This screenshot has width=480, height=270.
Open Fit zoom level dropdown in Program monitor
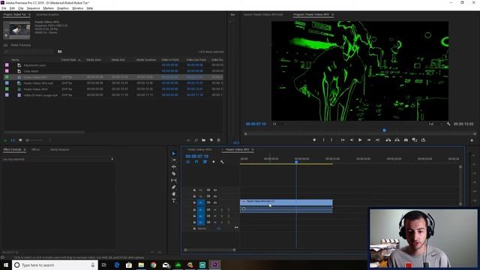tap(279, 124)
